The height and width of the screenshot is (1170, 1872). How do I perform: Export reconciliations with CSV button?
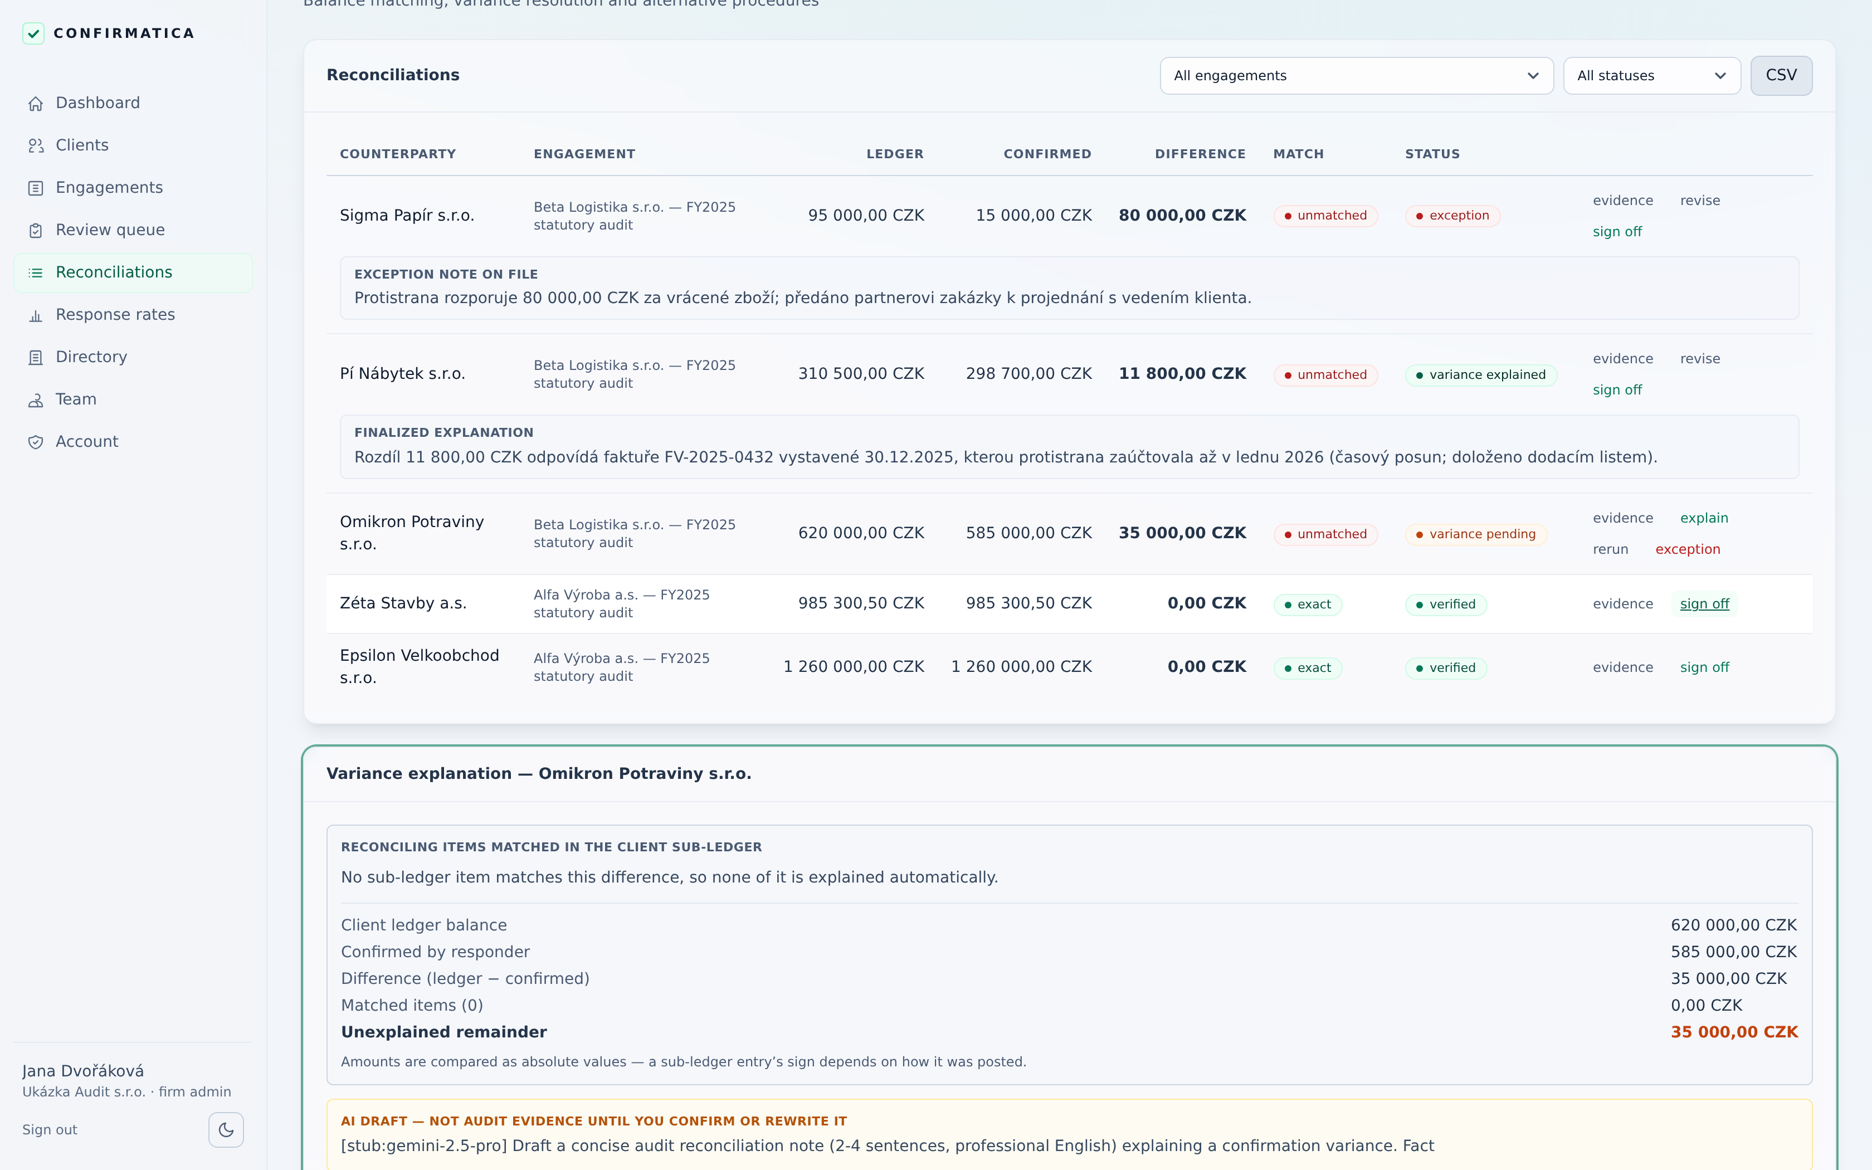tap(1781, 75)
